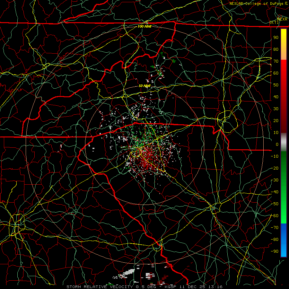
Task: Select the -70 value on the velocity scale
Action: (275, 228)
